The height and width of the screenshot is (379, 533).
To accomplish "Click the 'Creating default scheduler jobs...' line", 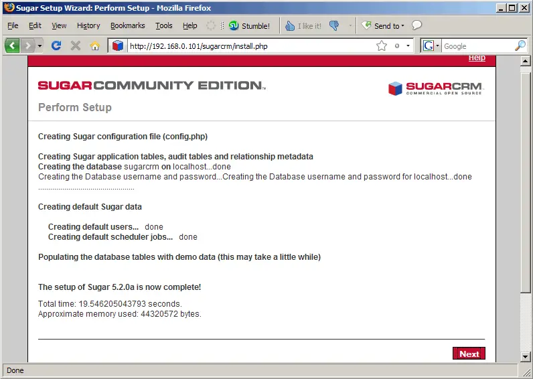I will (123, 237).
